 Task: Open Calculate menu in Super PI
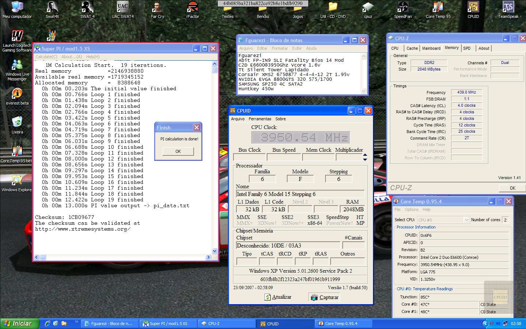tap(46, 57)
